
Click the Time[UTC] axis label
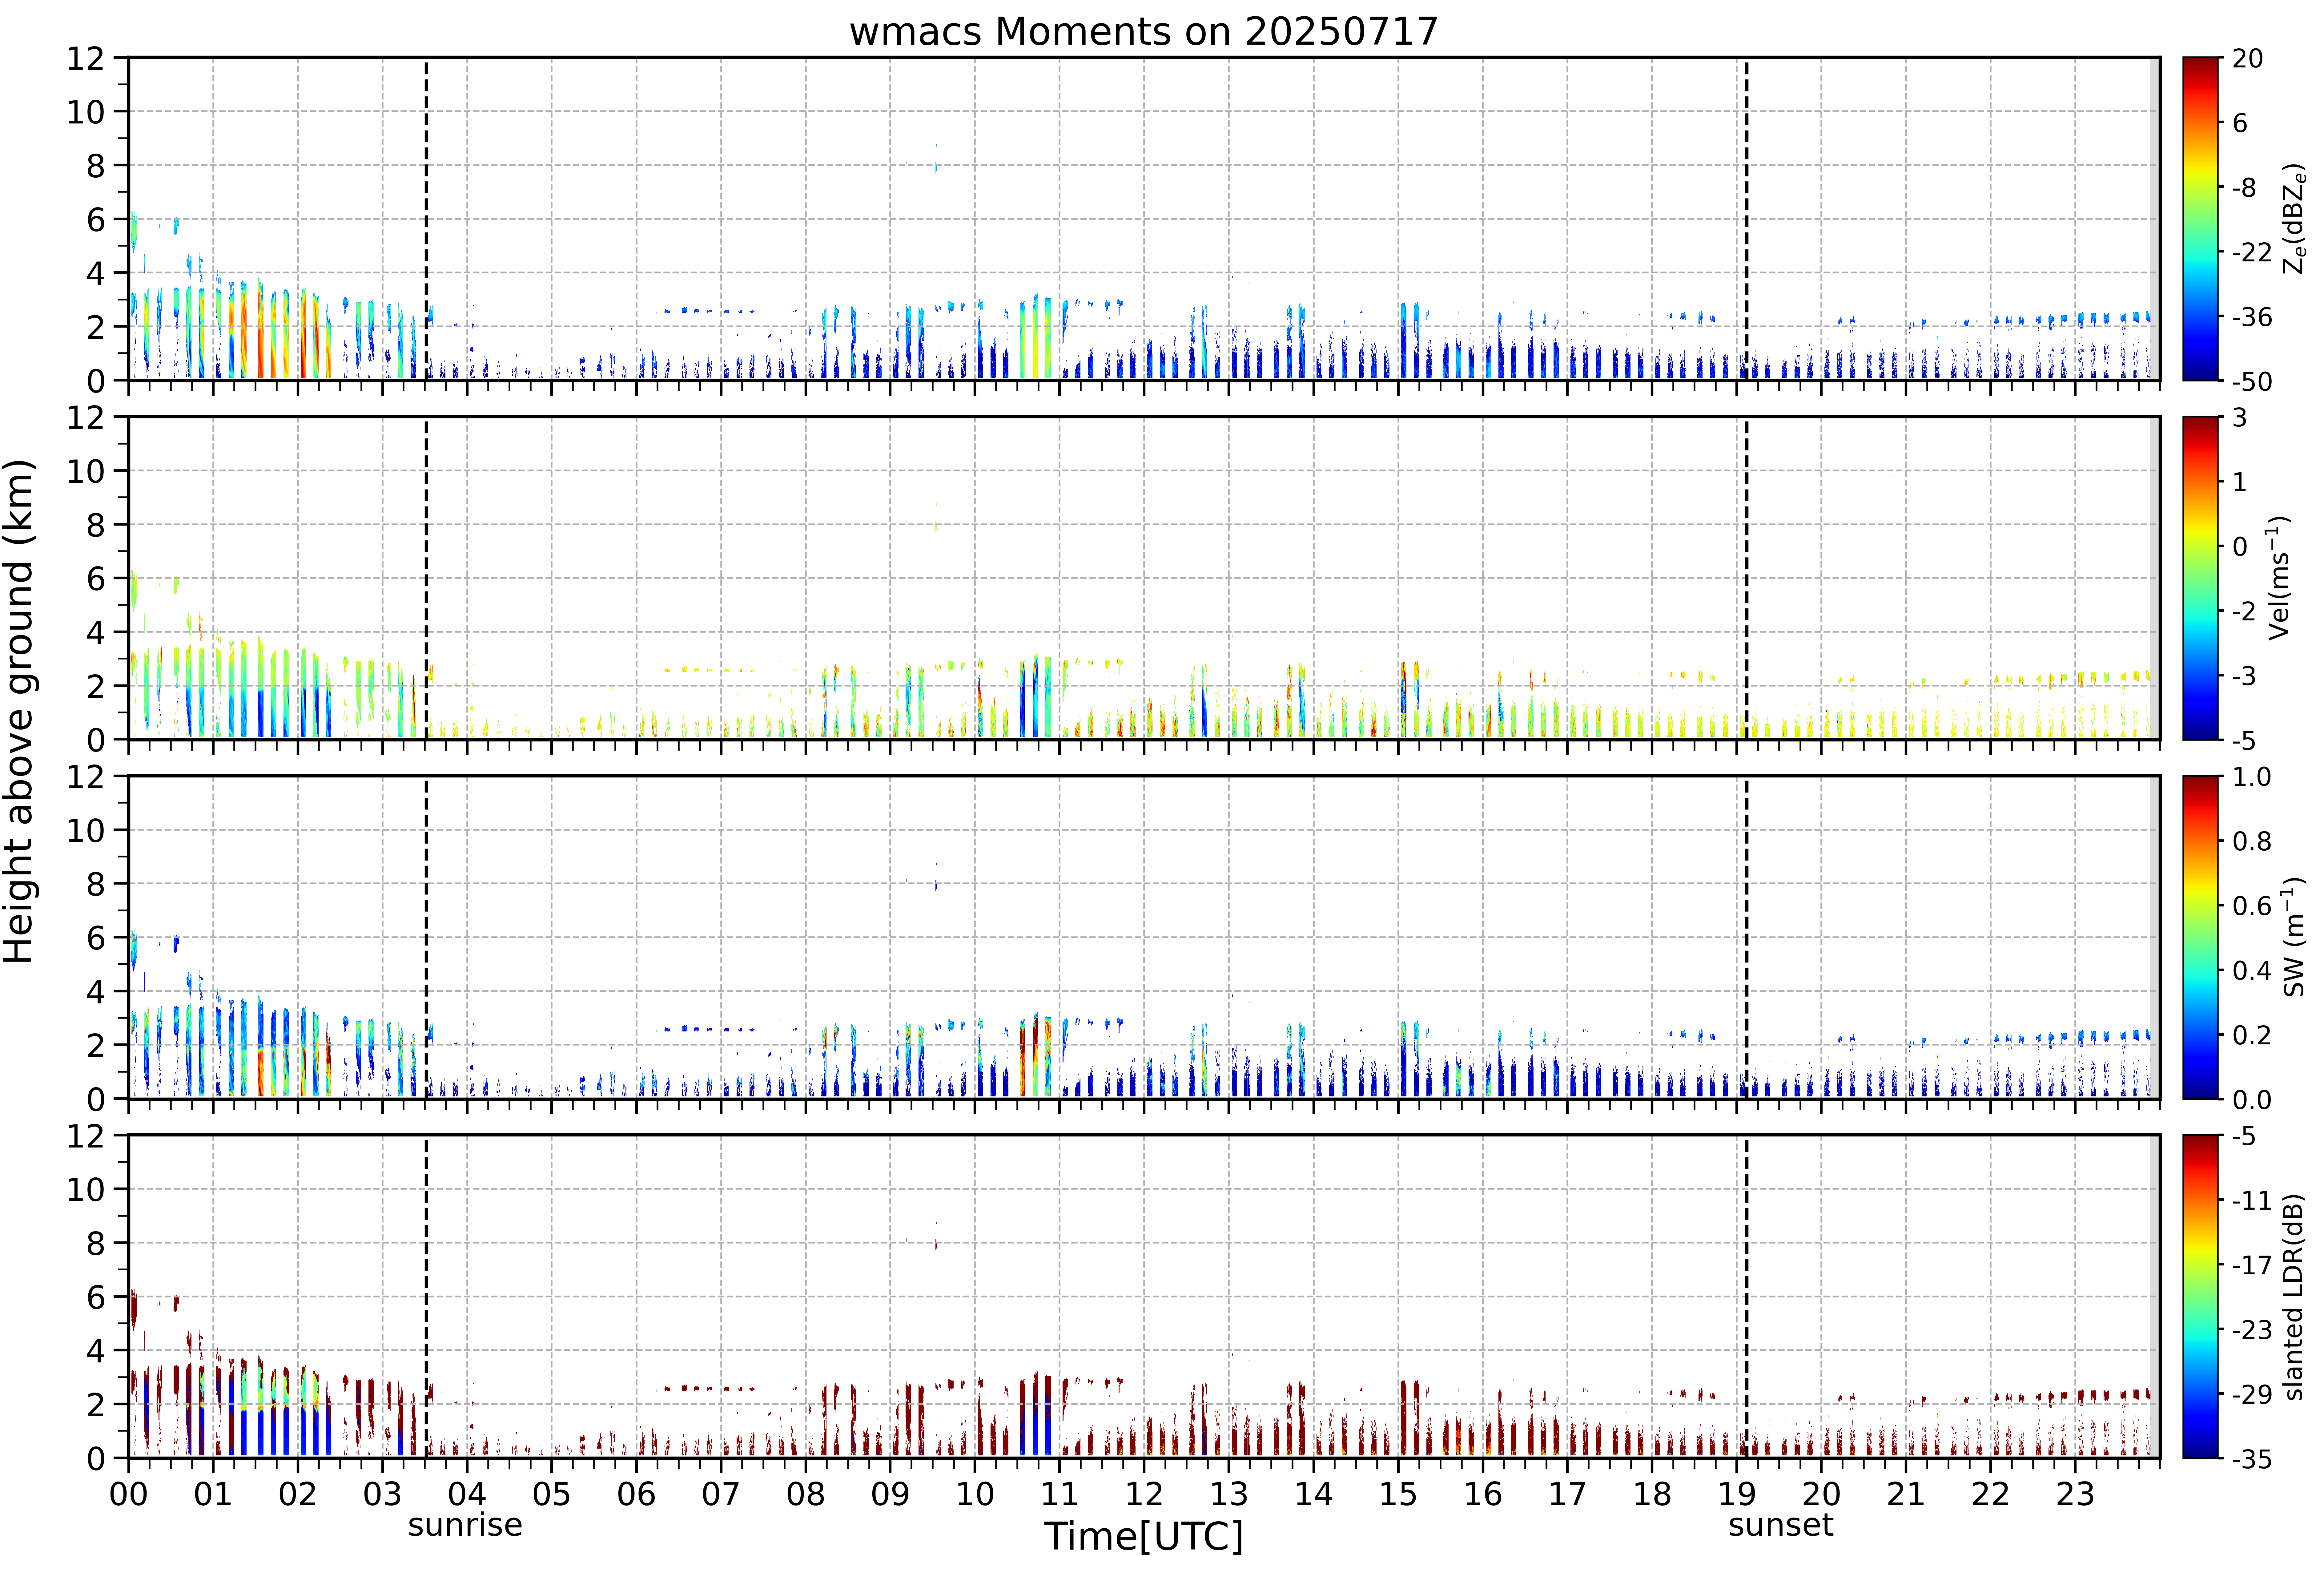(1143, 1536)
